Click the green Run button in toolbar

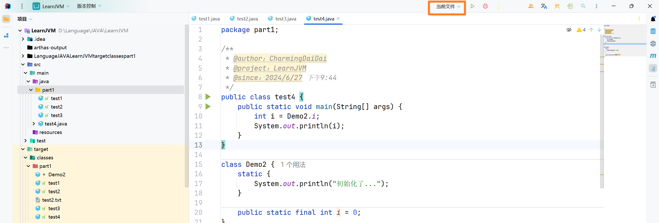[x=472, y=6]
